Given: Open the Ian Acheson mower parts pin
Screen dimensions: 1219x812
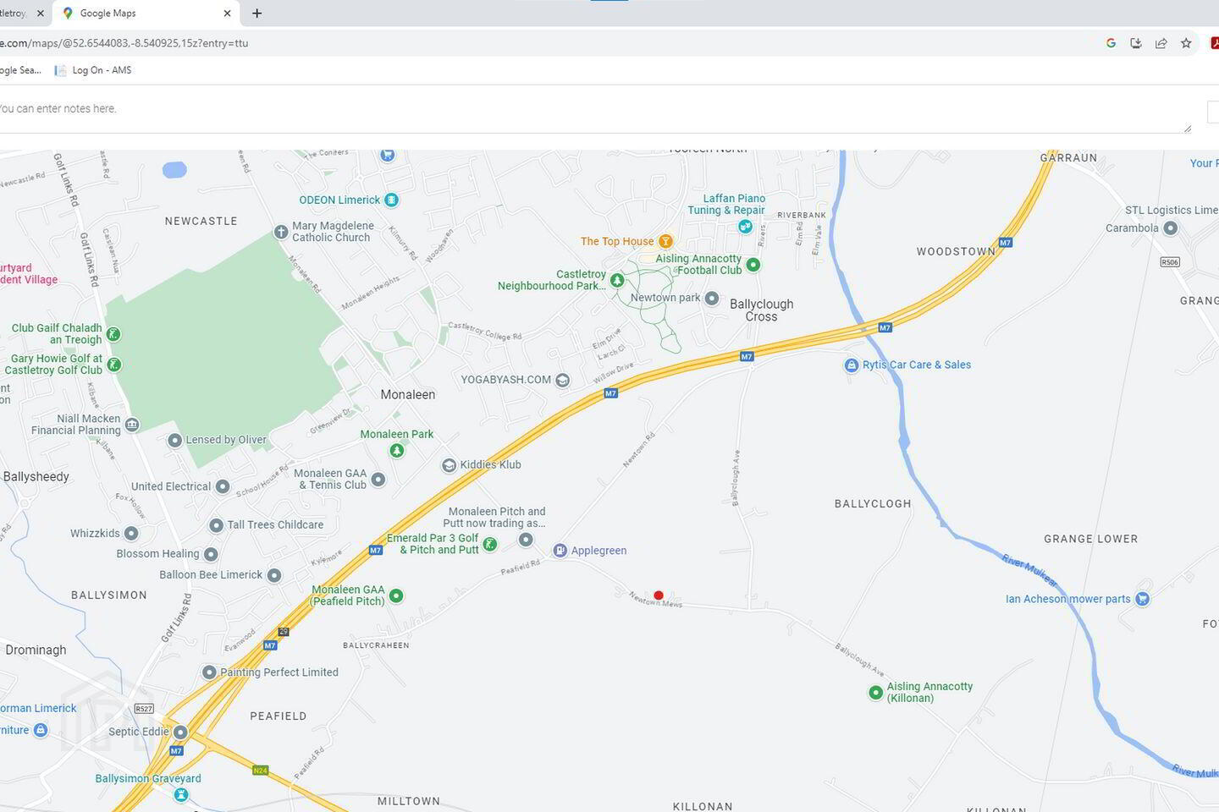Looking at the screenshot, I should tap(1143, 599).
